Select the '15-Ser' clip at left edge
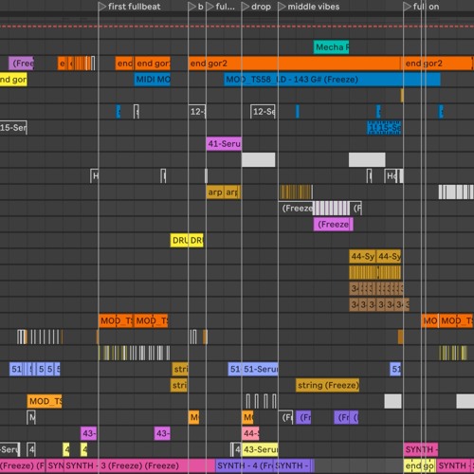 (x=13, y=128)
